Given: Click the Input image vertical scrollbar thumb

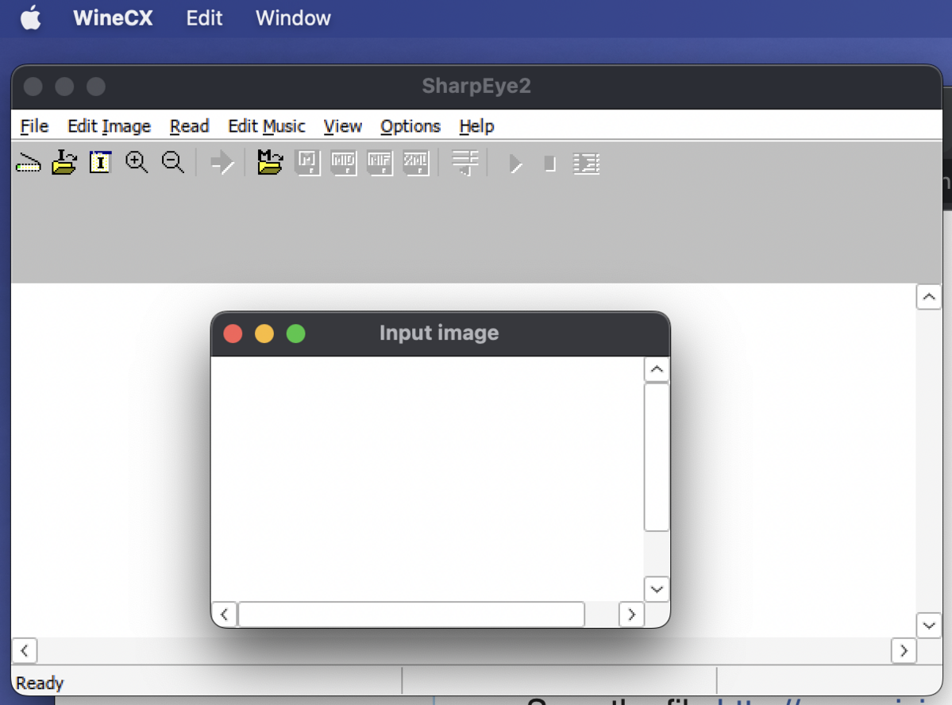Looking at the screenshot, I should point(657,457).
